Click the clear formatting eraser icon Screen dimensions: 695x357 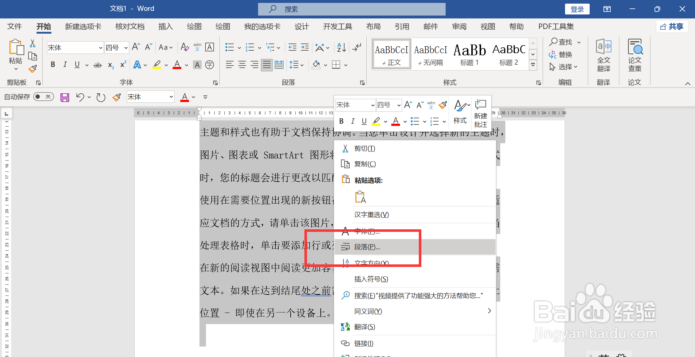click(185, 47)
